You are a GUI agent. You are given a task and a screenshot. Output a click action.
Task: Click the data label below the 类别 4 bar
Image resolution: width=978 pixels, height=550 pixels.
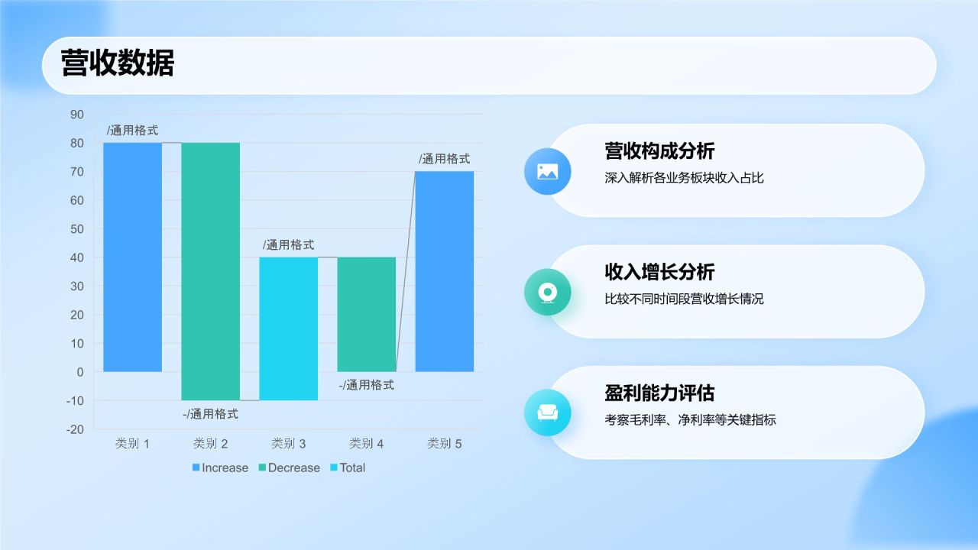[x=367, y=385]
